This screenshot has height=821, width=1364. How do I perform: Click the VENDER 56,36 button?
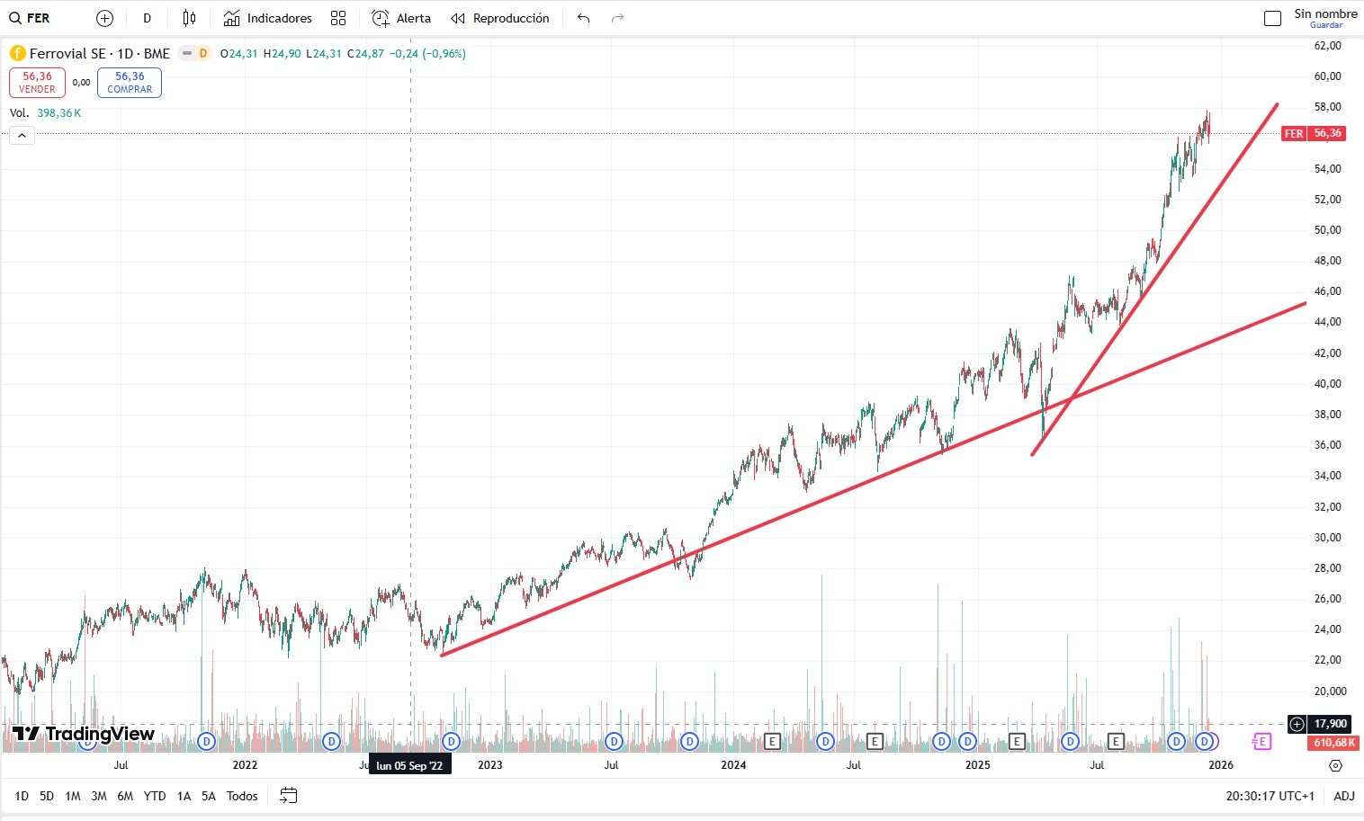[x=37, y=83]
